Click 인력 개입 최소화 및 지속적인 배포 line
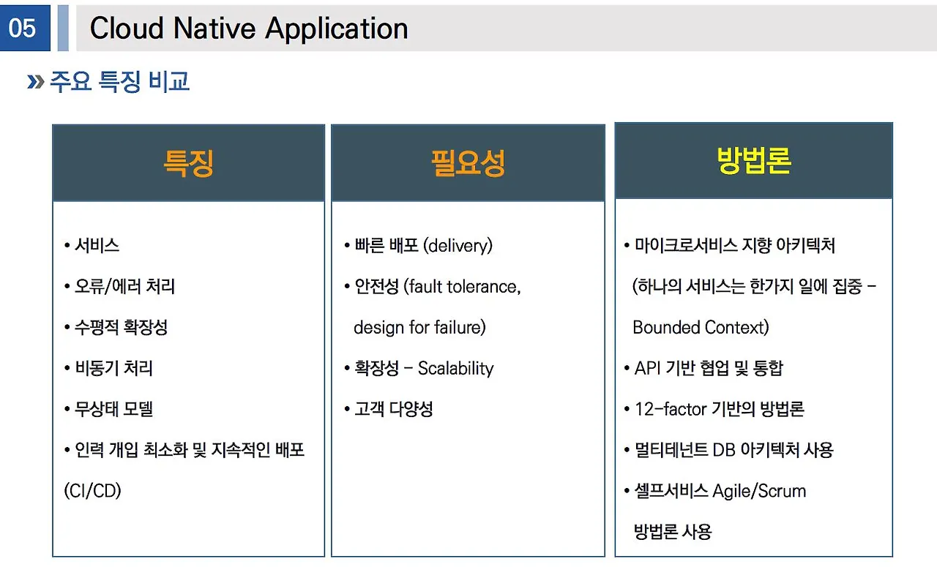The height and width of the screenshot is (567, 937). (184, 450)
